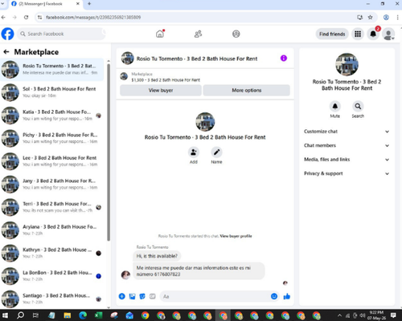Open Rosio Tu Tormento conversation
Viewport: 402px width, 321px height.
52,69
